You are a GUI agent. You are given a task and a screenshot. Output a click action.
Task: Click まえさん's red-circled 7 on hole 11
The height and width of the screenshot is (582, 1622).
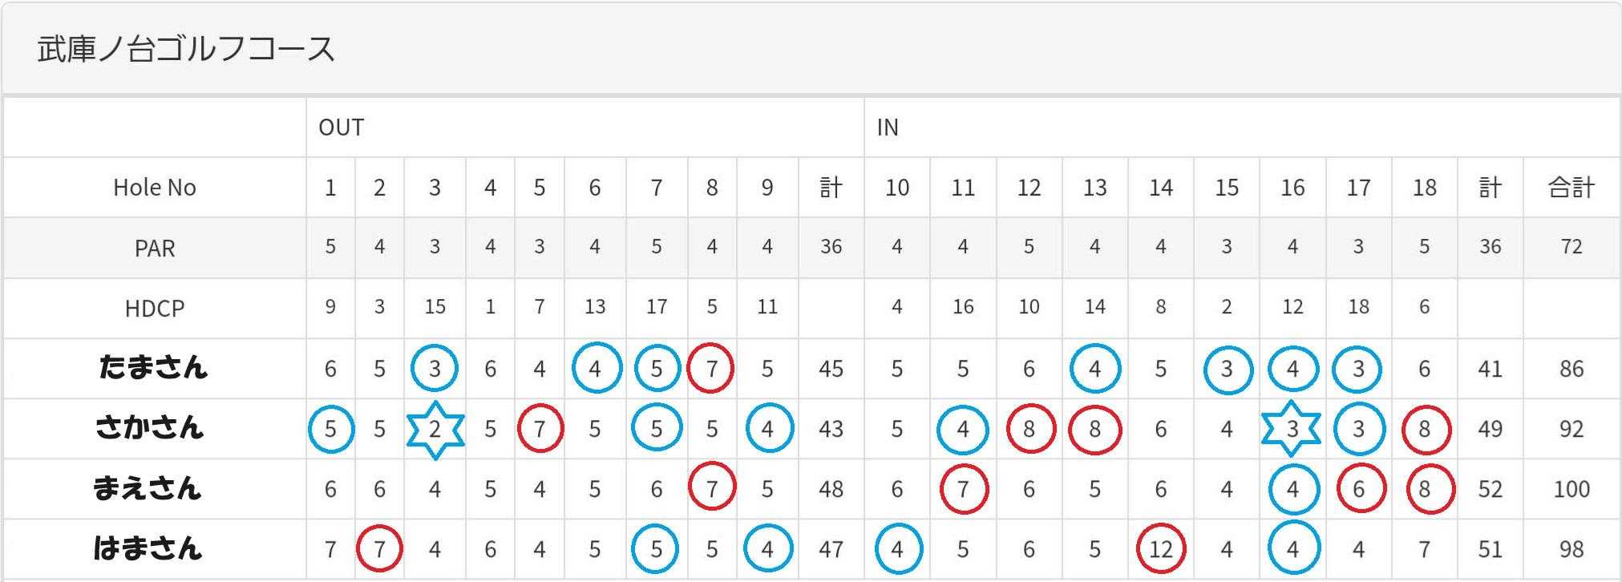point(963,489)
